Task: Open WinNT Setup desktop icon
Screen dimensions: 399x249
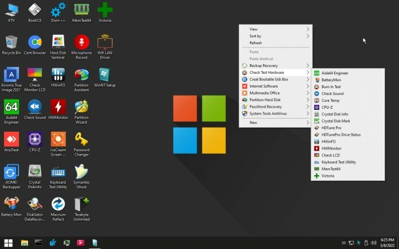Action: [x=105, y=77]
